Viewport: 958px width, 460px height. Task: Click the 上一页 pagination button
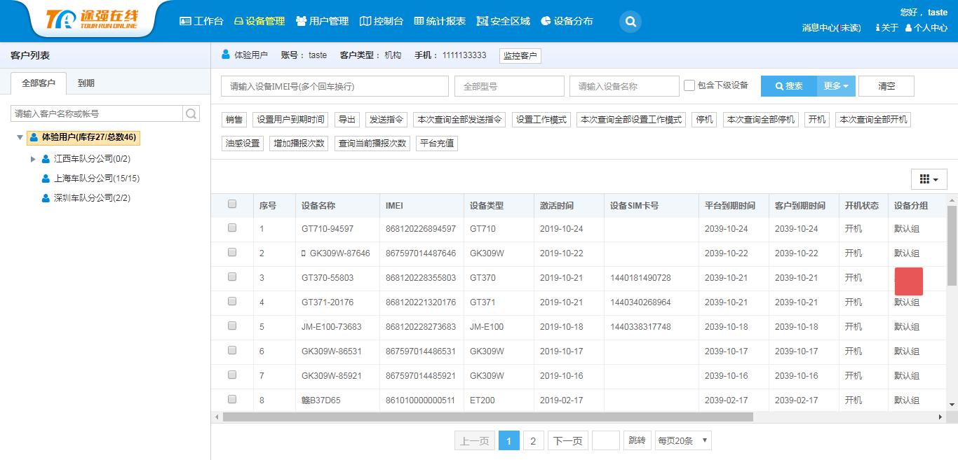474,440
